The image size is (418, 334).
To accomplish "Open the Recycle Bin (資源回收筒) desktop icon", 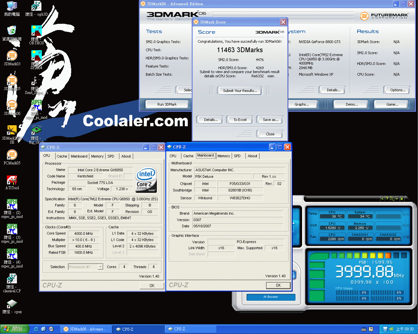I will (12, 33).
